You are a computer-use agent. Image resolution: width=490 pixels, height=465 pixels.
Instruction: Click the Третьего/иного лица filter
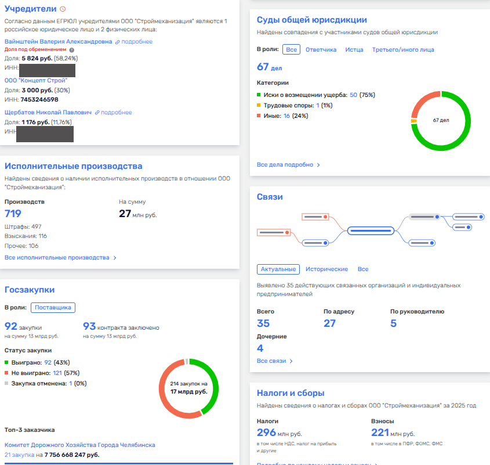[403, 49]
